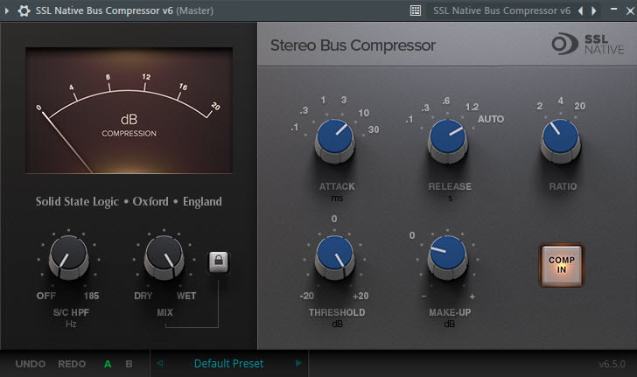Click the Release knob
Screen dimensions: 637x377
pos(448,141)
